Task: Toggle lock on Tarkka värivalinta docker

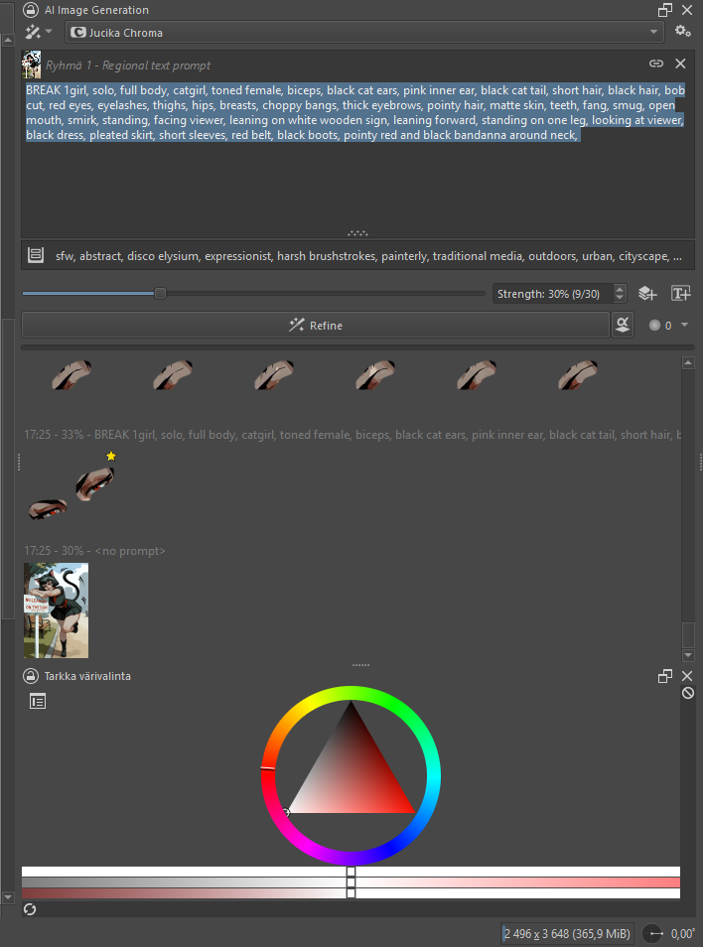Action: pyautogui.click(x=31, y=676)
